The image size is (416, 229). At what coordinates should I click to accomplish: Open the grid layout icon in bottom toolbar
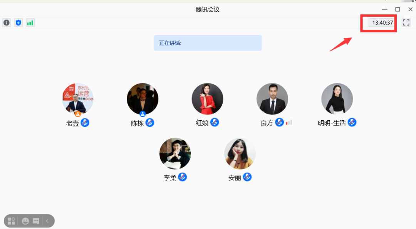click(x=12, y=221)
